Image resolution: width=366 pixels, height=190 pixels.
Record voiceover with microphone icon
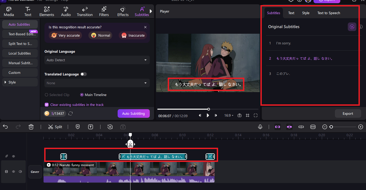coord(260,127)
